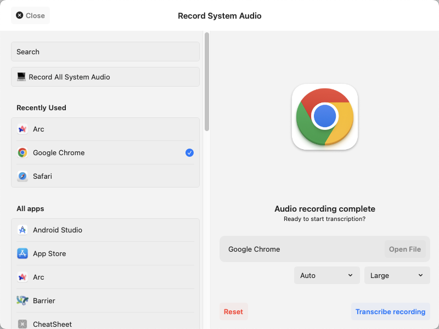439x329 pixels.
Task: Choose Arc under Recently Used
Action: coord(105,129)
